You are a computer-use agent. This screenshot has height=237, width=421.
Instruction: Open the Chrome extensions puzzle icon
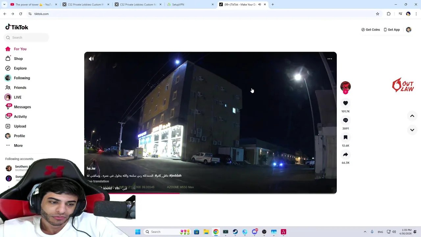(389, 14)
